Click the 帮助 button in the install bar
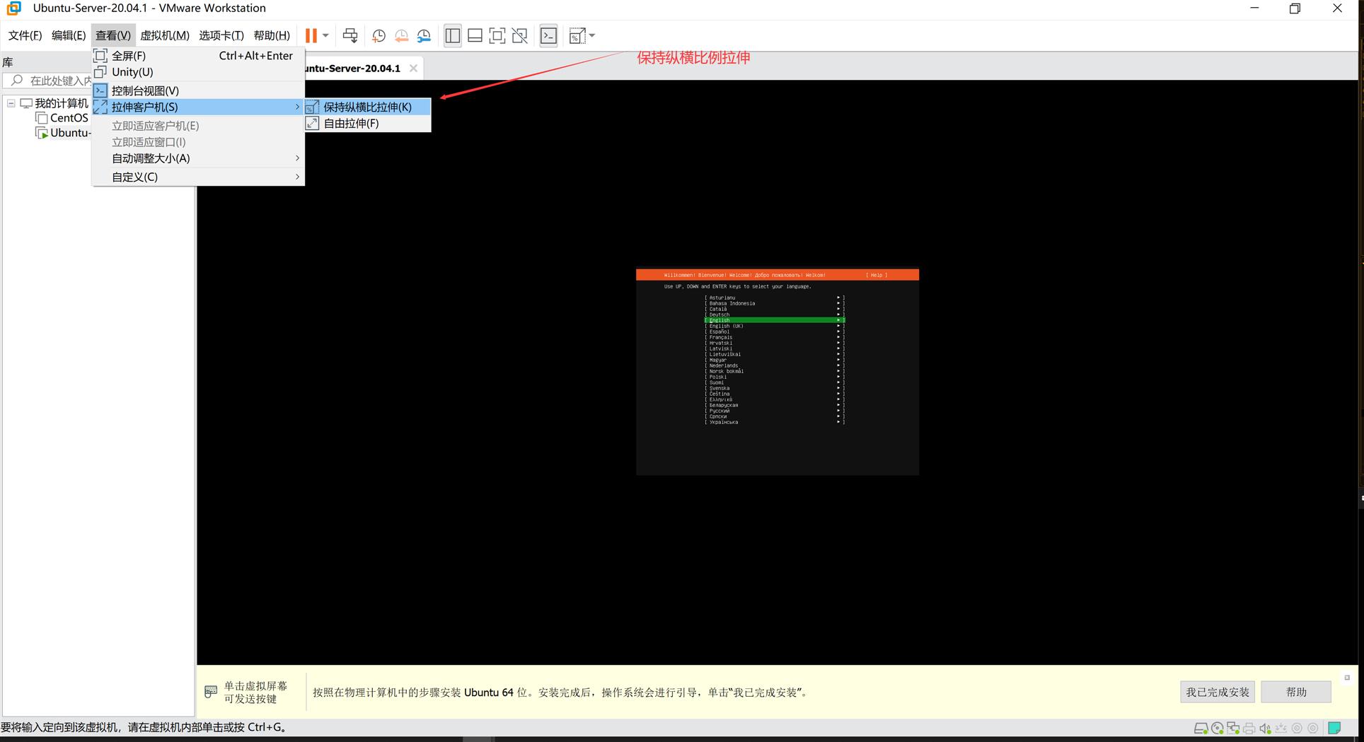1364x742 pixels. (1296, 692)
